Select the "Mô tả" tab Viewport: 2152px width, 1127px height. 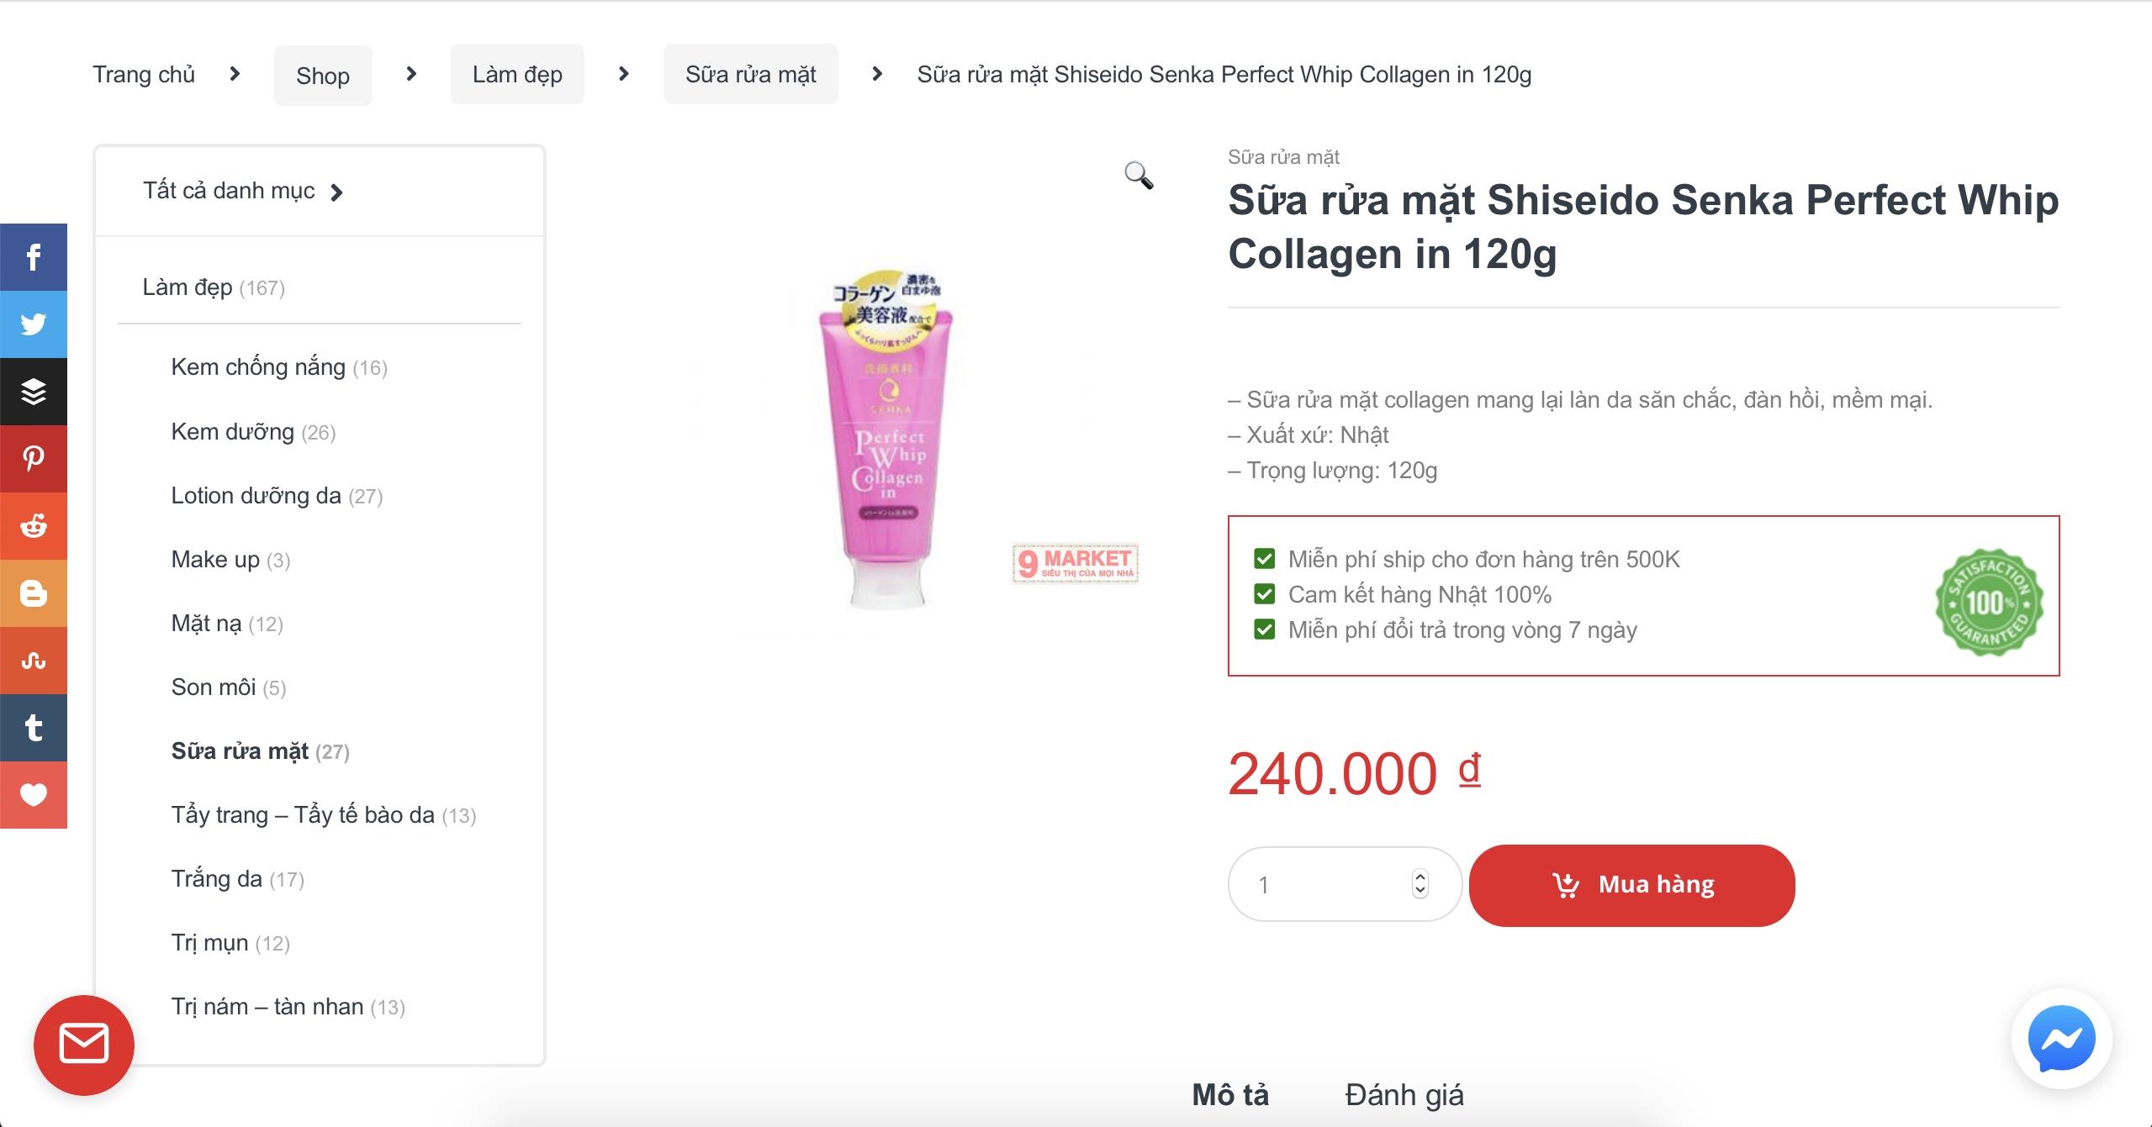coord(1230,1095)
